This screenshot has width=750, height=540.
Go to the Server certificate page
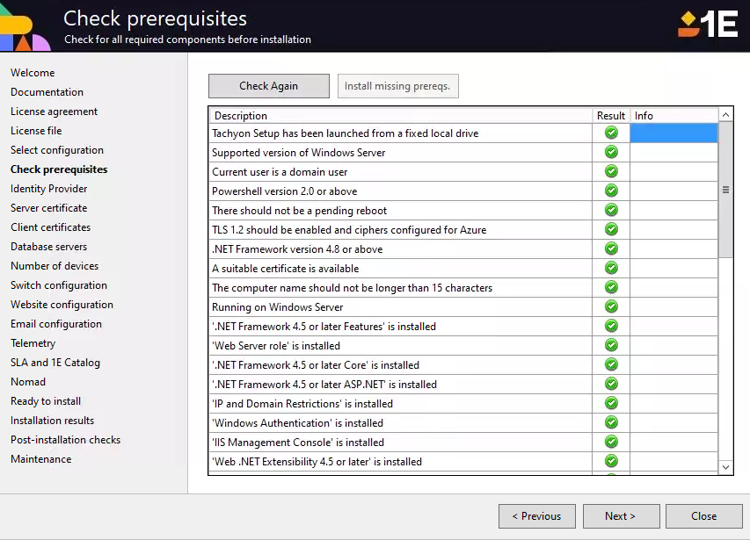tap(49, 208)
